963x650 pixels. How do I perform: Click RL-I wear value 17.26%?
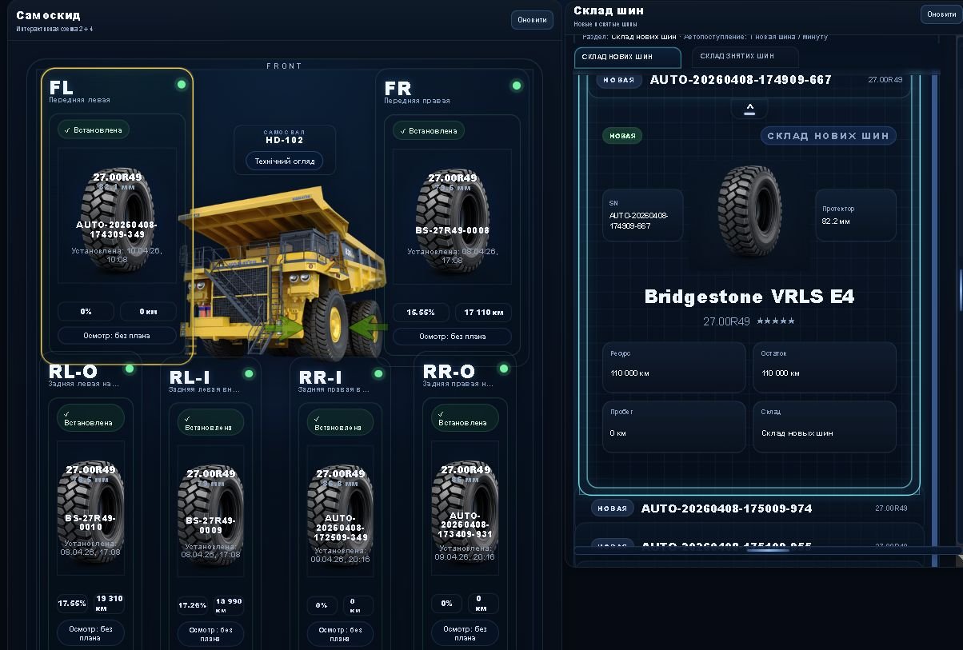(x=192, y=605)
